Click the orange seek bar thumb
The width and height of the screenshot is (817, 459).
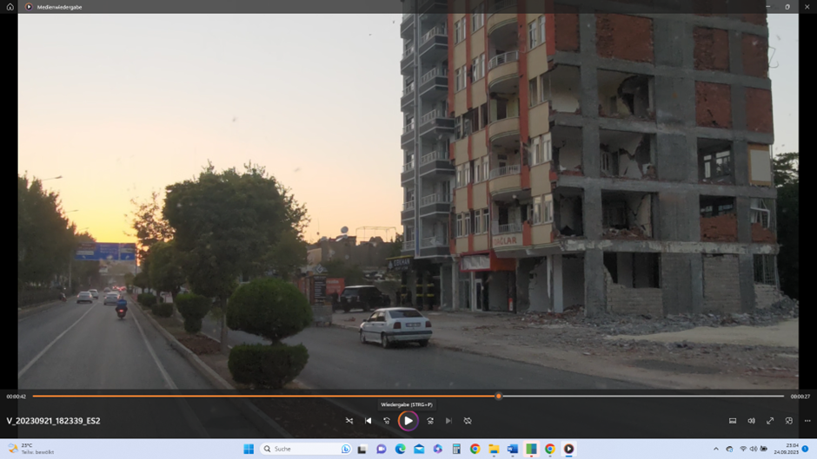tap(498, 397)
